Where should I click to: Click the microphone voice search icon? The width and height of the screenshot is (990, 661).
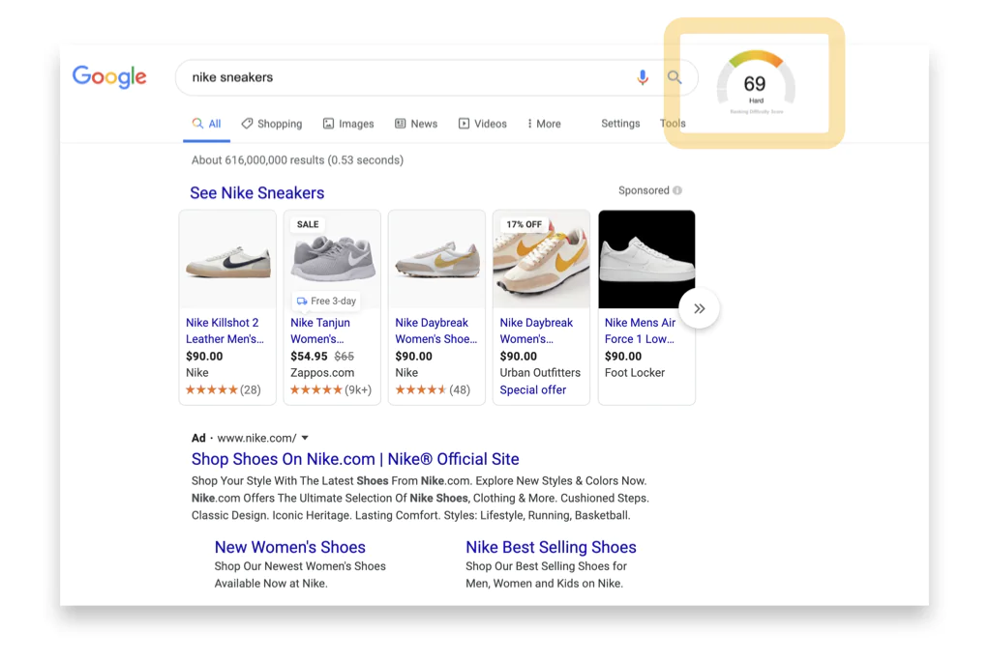(643, 77)
